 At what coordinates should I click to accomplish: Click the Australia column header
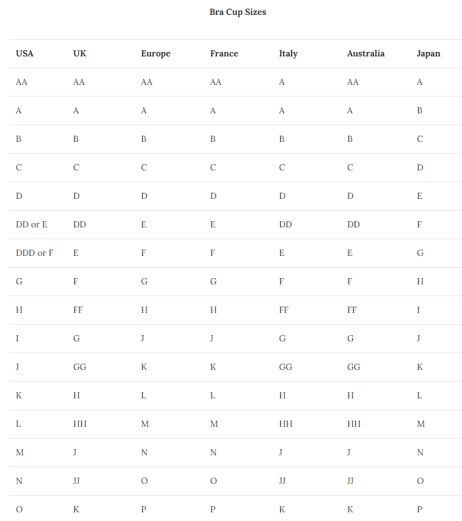(x=365, y=53)
